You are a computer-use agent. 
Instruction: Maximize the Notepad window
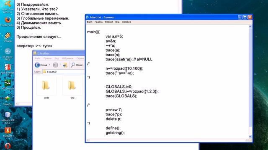pyautogui.click(x=245, y=17)
